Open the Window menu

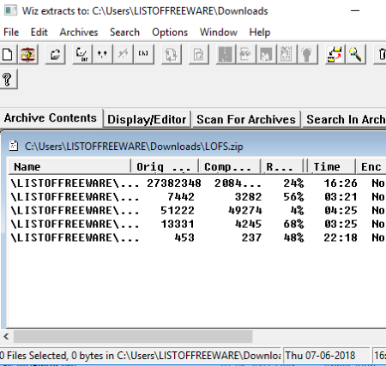[219, 33]
